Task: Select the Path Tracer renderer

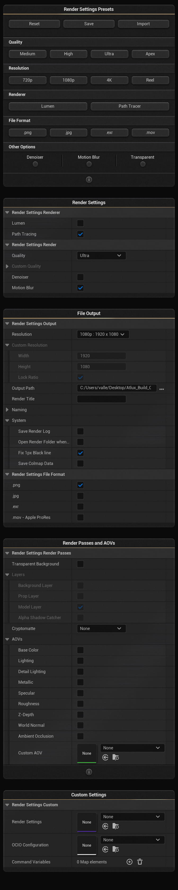Action: [130, 106]
